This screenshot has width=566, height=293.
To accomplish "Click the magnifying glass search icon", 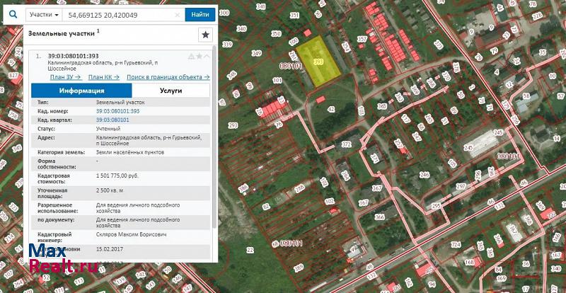I will click(12, 13).
